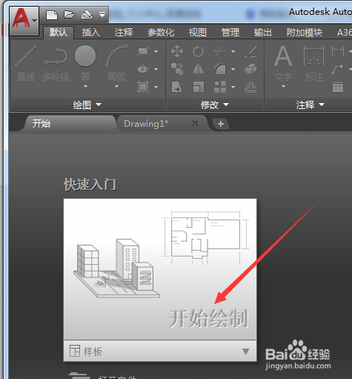Image resolution: width=352 pixels, height=379 pixels.
Task: Click the Plot printer icon in quick access toolbar
Action: (87, 15)
